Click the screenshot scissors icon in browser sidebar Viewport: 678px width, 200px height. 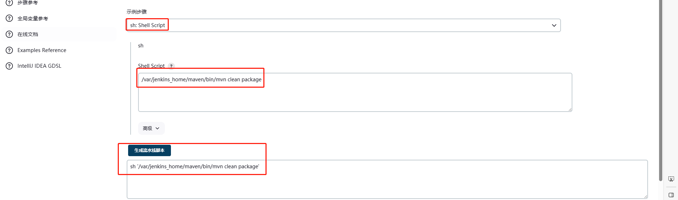pos(671,179)
